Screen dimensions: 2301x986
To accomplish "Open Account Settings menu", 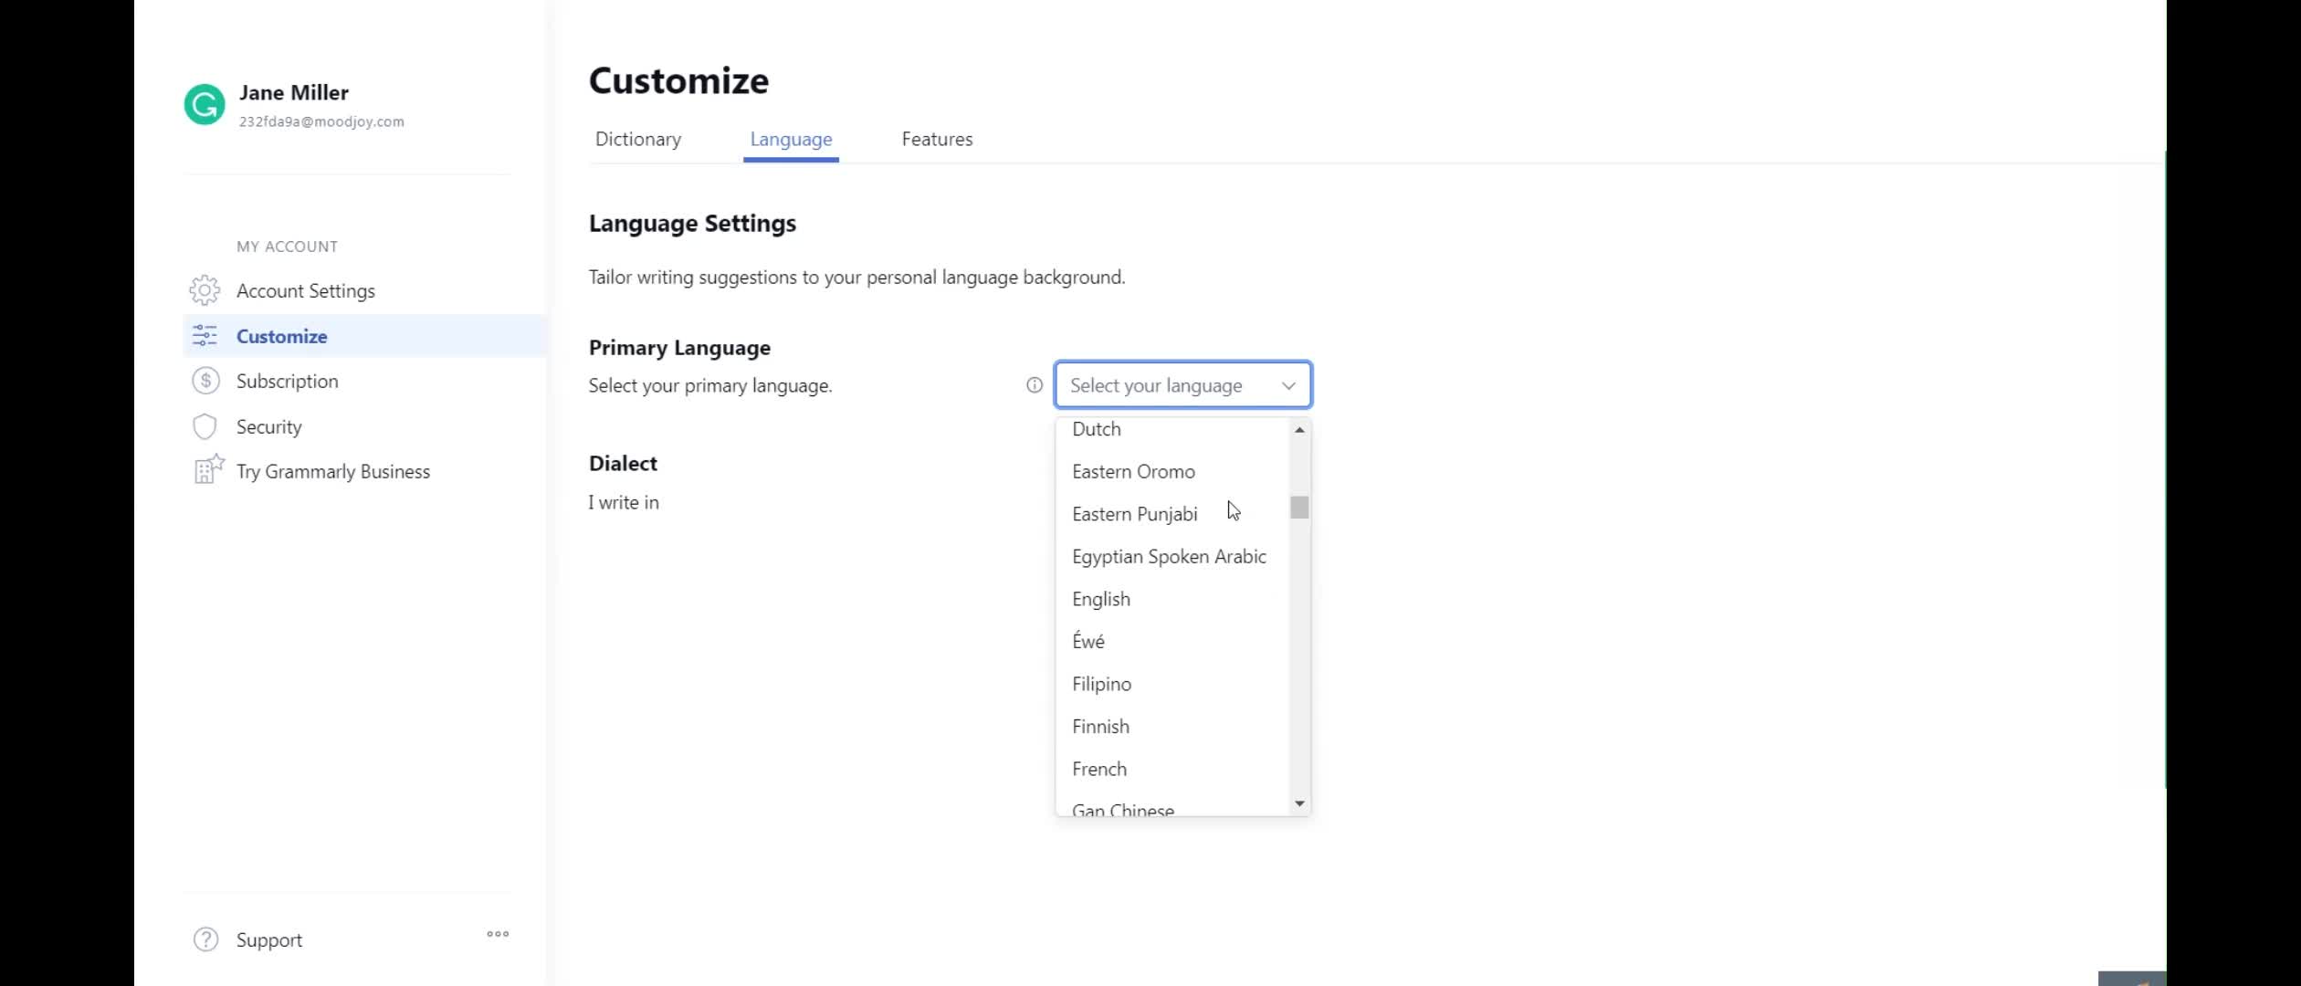I will 305,290.
